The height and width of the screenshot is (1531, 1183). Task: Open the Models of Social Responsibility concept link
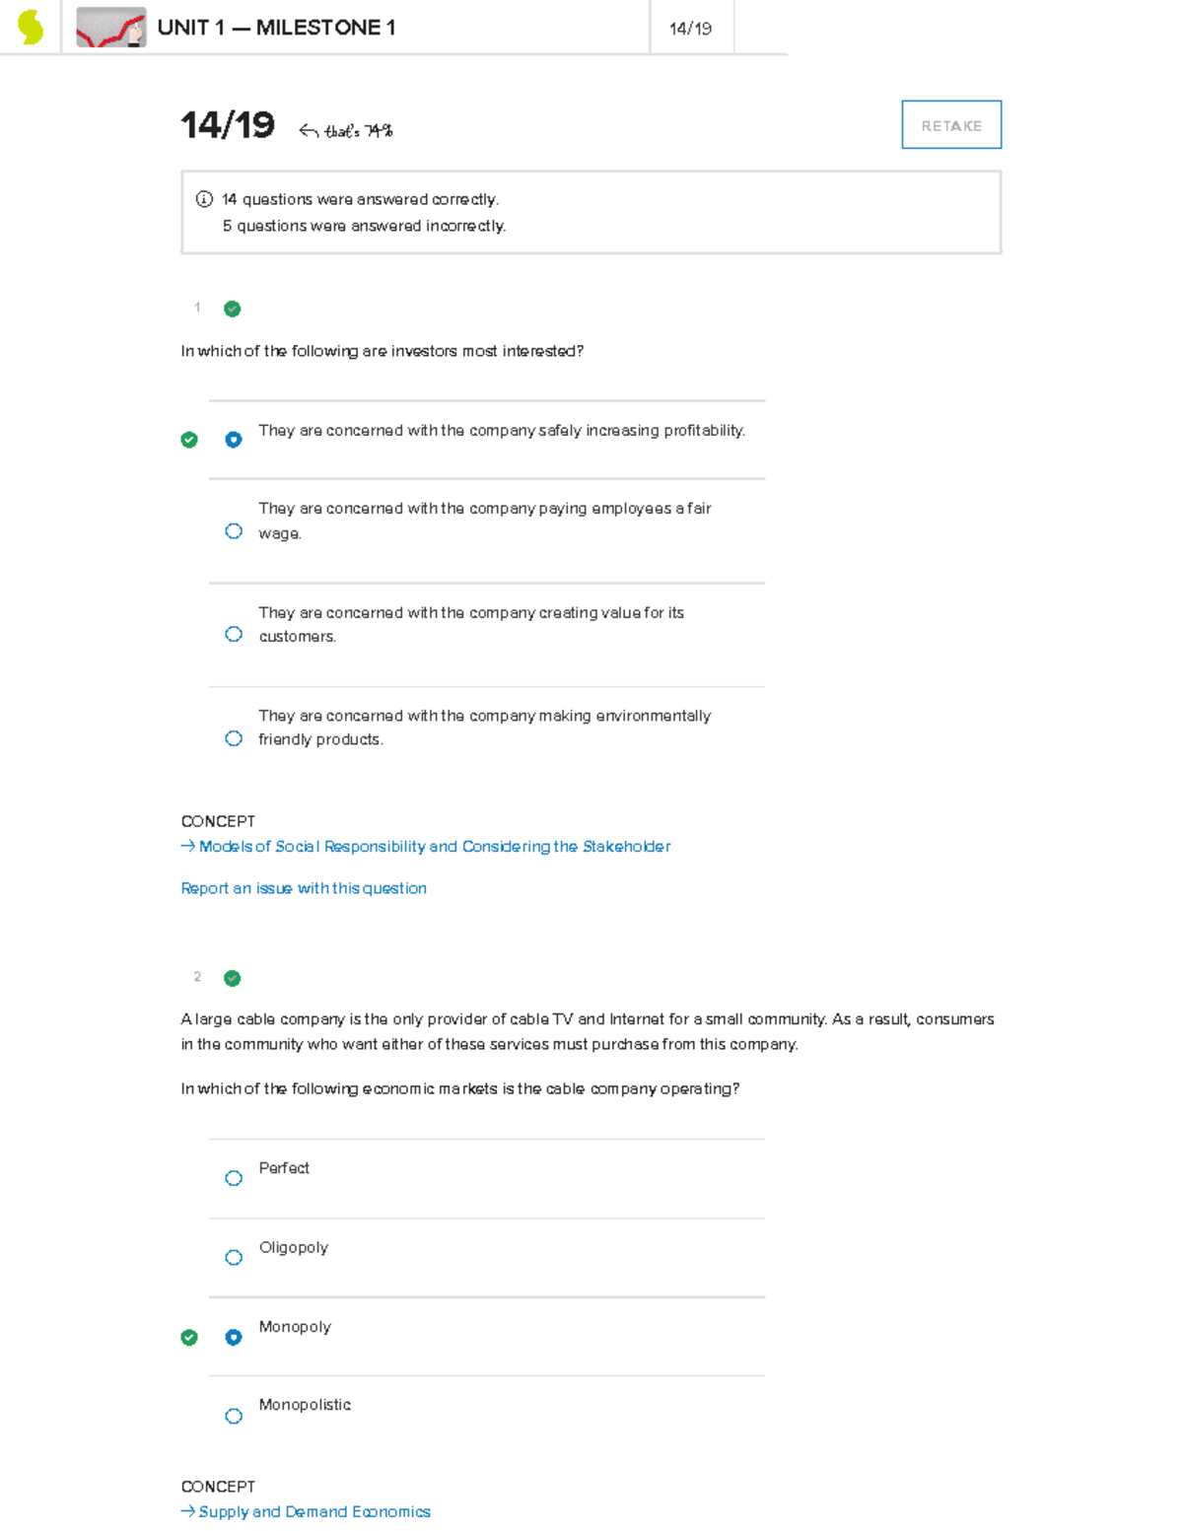tap(435, 846)
